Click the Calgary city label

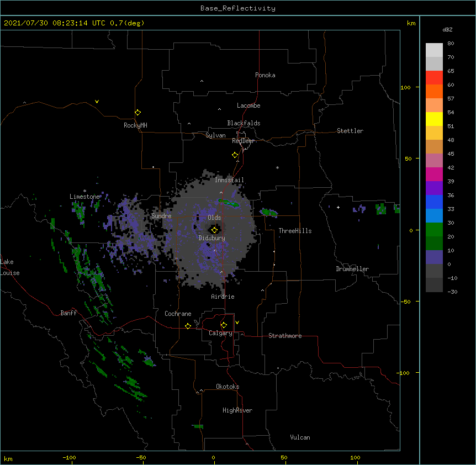tap(221, 333)
